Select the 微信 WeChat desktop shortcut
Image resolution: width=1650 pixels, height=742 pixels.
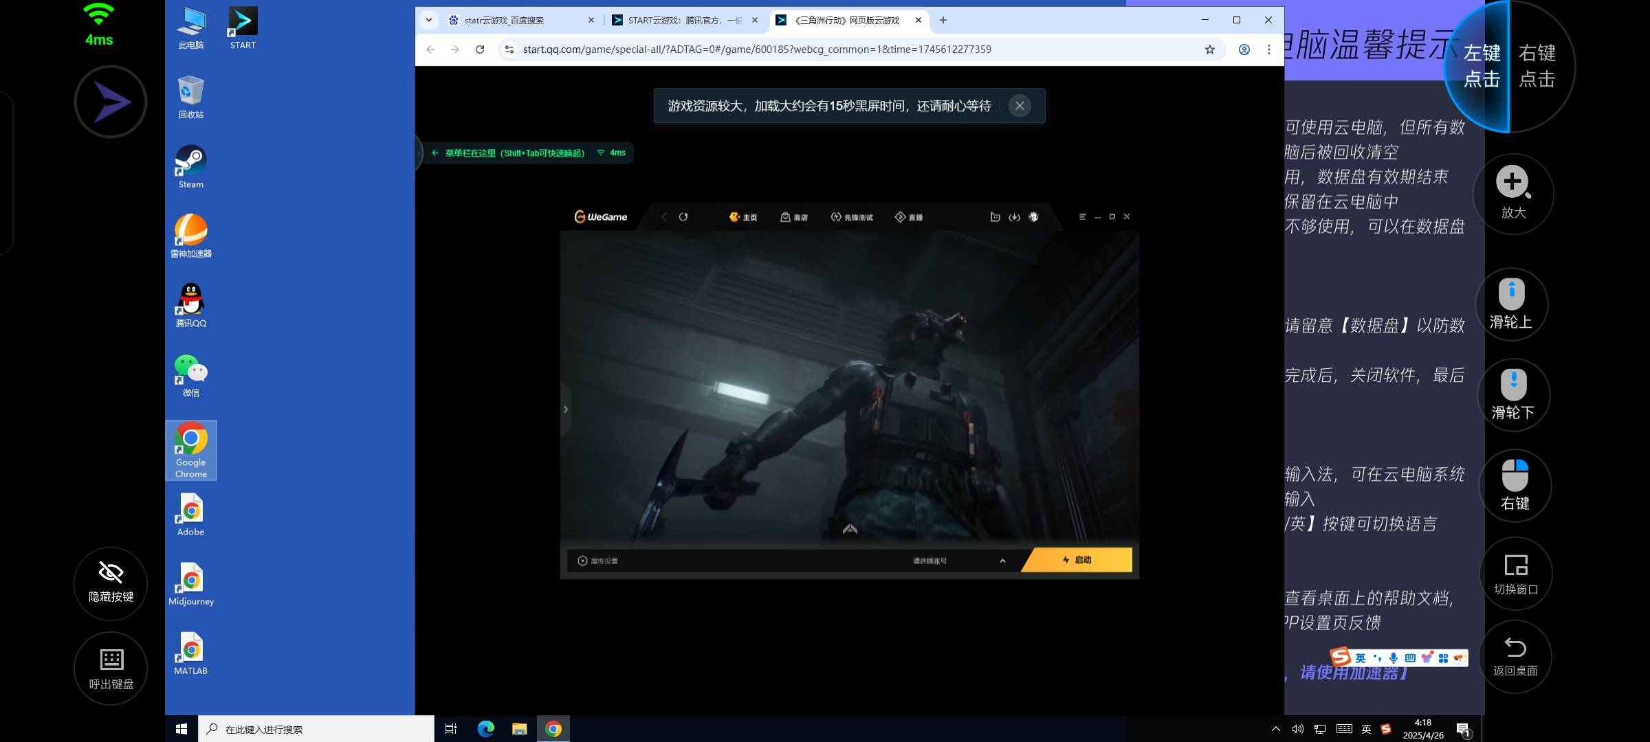coord(191,376)
